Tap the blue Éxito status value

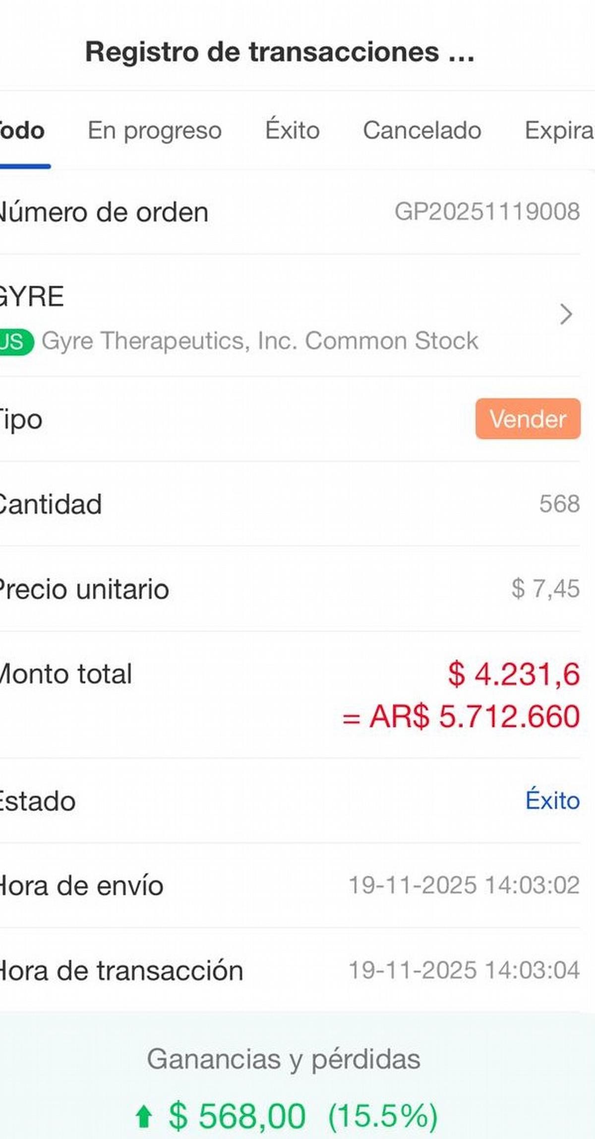tap(552, 801)
